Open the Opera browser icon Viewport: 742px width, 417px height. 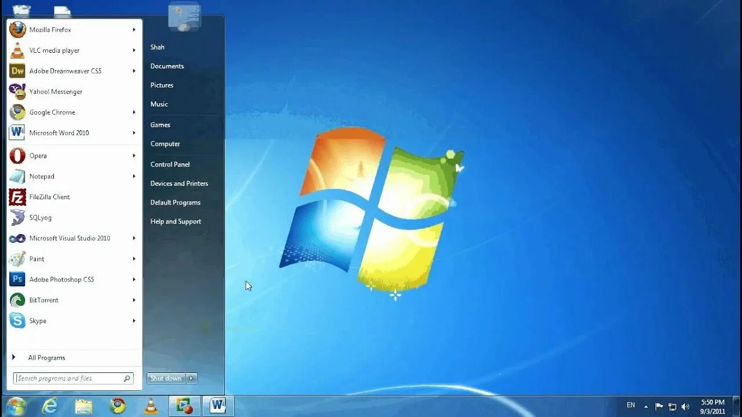click(x=17, y=156)
